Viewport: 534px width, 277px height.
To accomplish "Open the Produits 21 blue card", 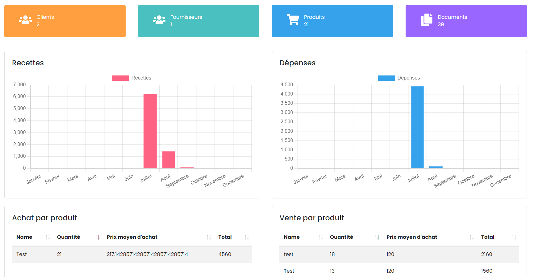I will [332, 21].
